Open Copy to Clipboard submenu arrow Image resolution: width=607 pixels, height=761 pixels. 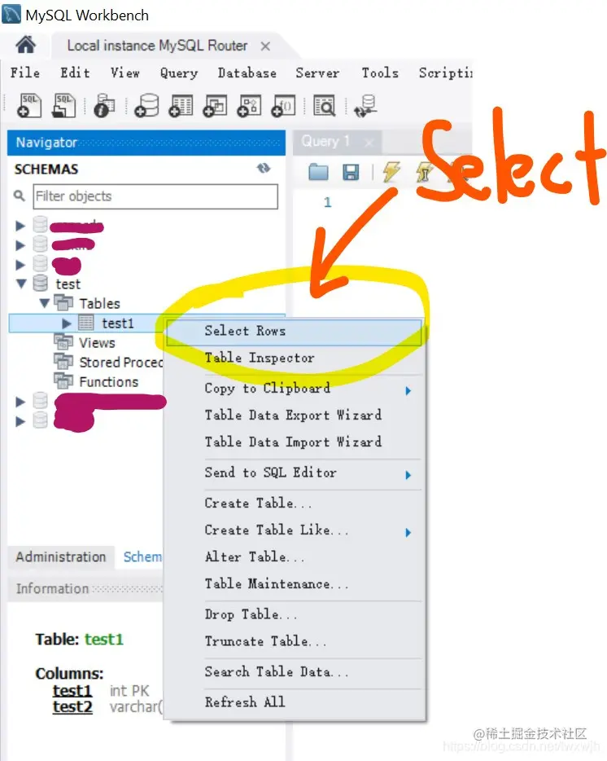tap(408, 391)
